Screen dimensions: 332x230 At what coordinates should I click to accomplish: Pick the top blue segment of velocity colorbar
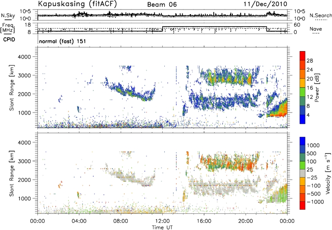pos(303,141)
